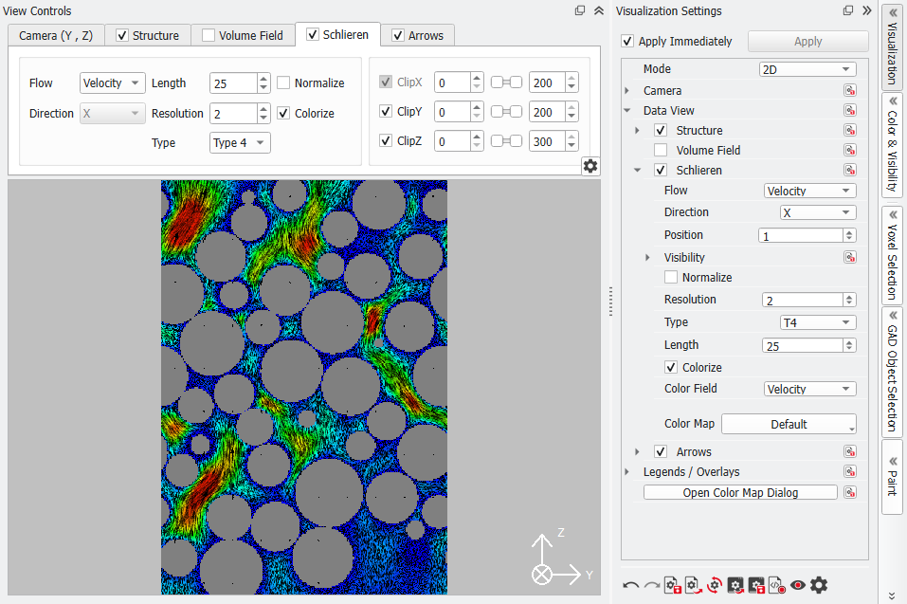Screen dimensions: 907x604
Task: Toggle the Normalize checkbox in View Controls
Action: 283,82
